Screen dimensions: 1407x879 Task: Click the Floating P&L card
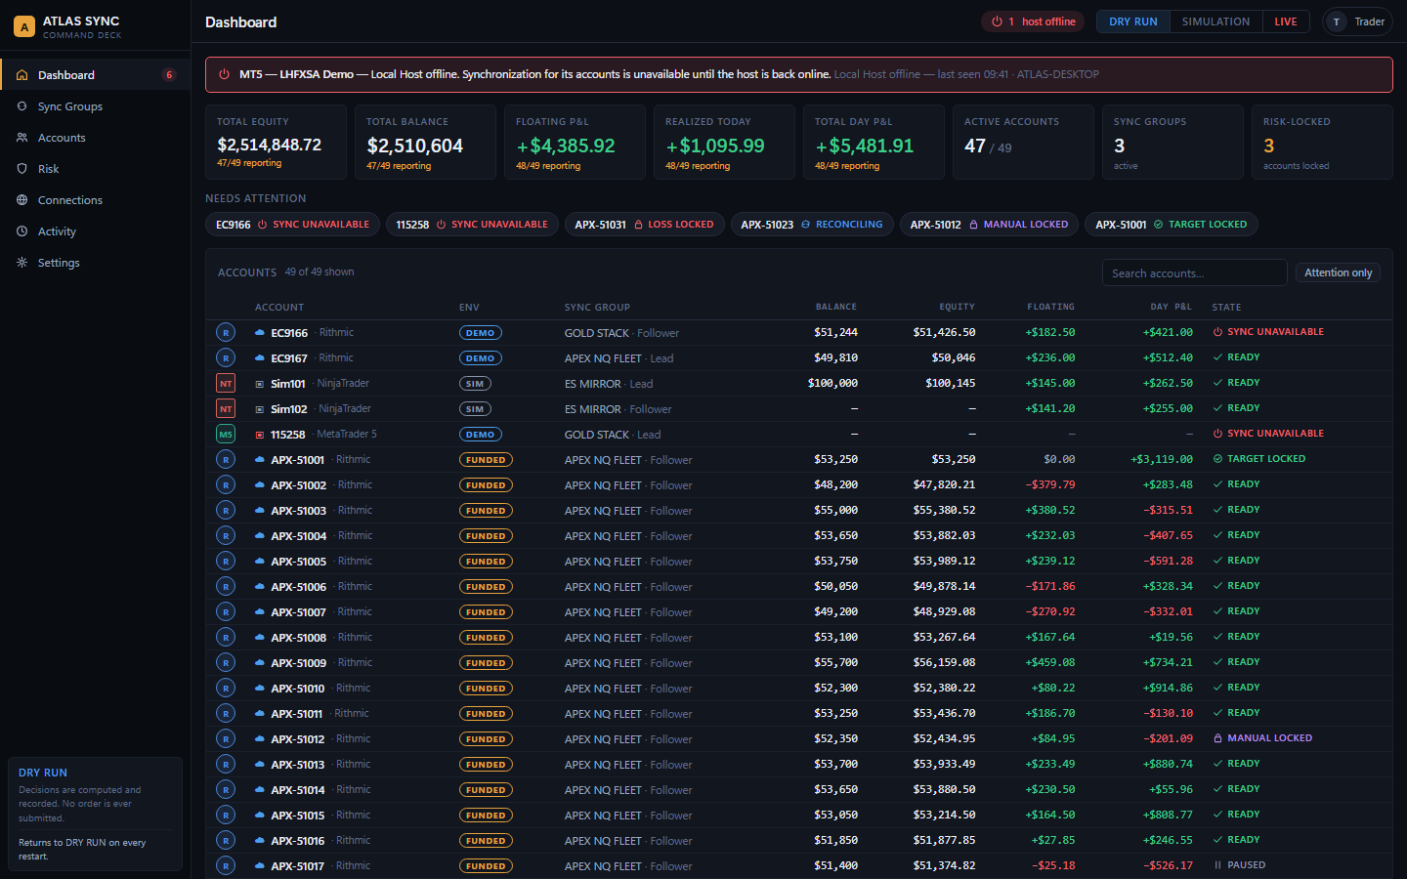575,143
